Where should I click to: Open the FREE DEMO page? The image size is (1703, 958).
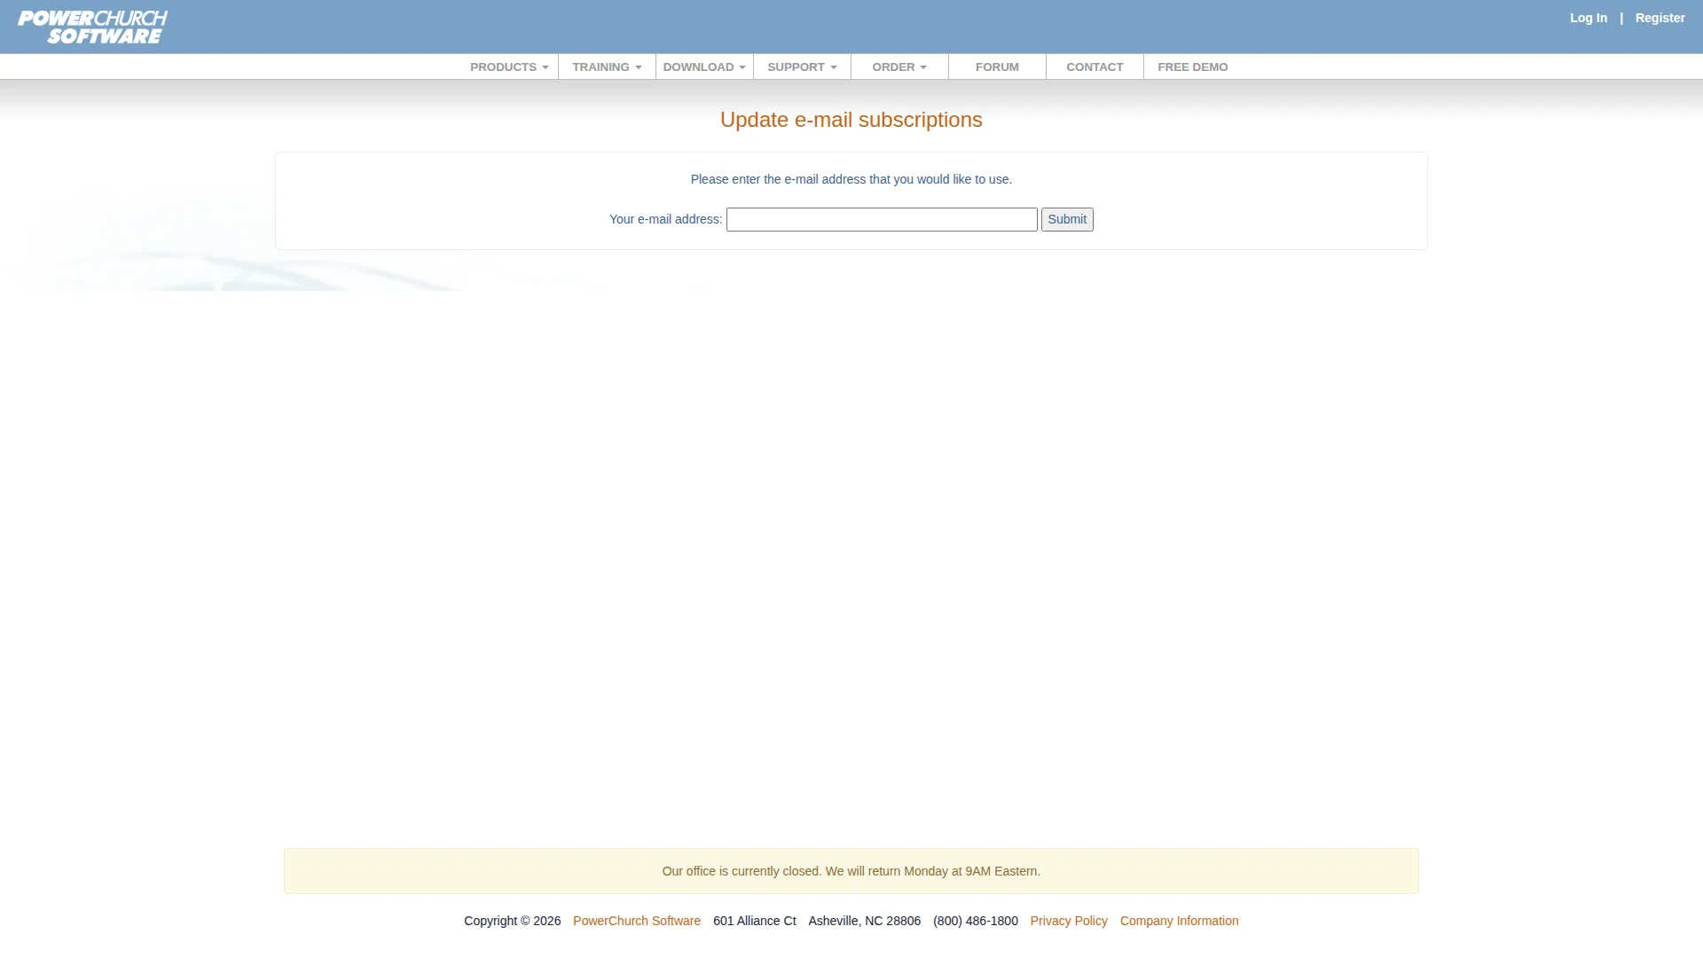point(1192,67)
